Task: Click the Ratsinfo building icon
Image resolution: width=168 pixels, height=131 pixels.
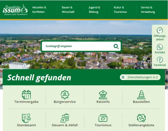Action: coord(103,95)
